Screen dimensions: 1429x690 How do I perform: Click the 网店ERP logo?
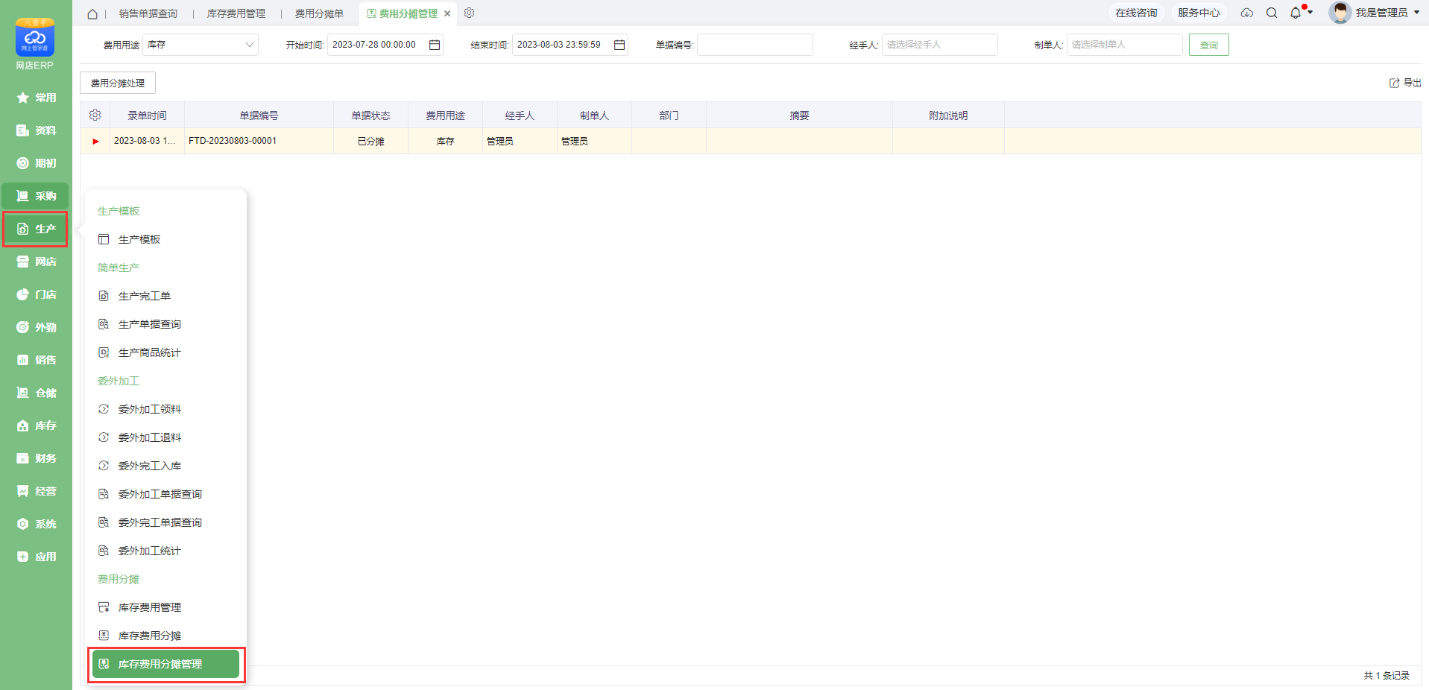(35, 43)
